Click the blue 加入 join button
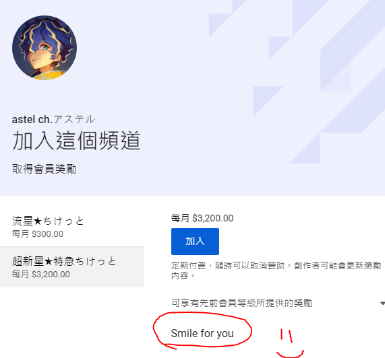 click(195, 242)
